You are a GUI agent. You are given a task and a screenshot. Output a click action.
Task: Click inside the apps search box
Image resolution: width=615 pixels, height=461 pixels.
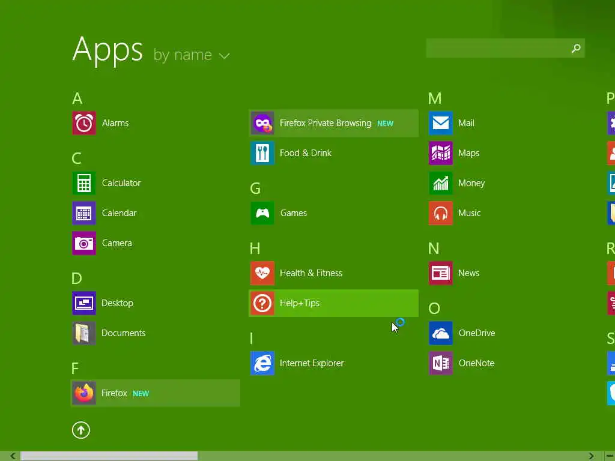pyautogui.click(x=505, y=48)
